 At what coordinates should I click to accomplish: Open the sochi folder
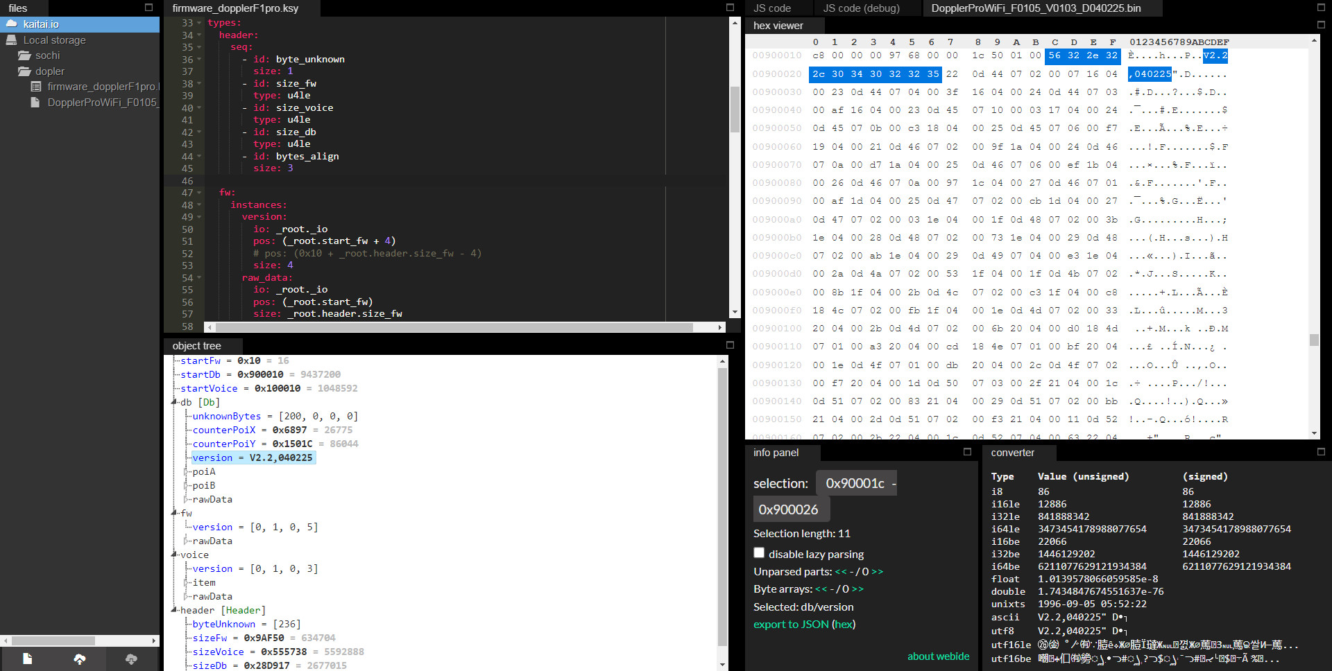coord(47,55)
